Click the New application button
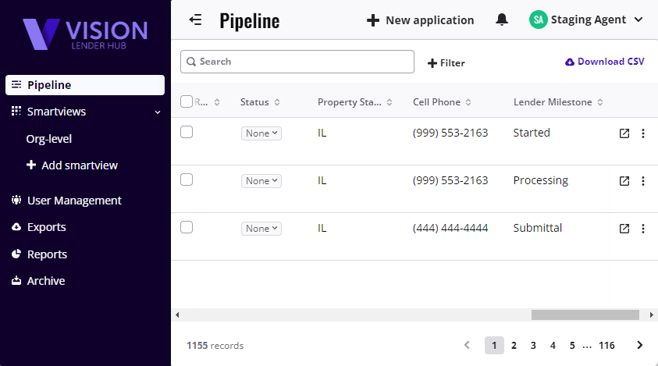Viewport: 658px width, 366px height. [x=420, y=20]
